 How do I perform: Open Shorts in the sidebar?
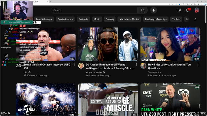(6, 34)
